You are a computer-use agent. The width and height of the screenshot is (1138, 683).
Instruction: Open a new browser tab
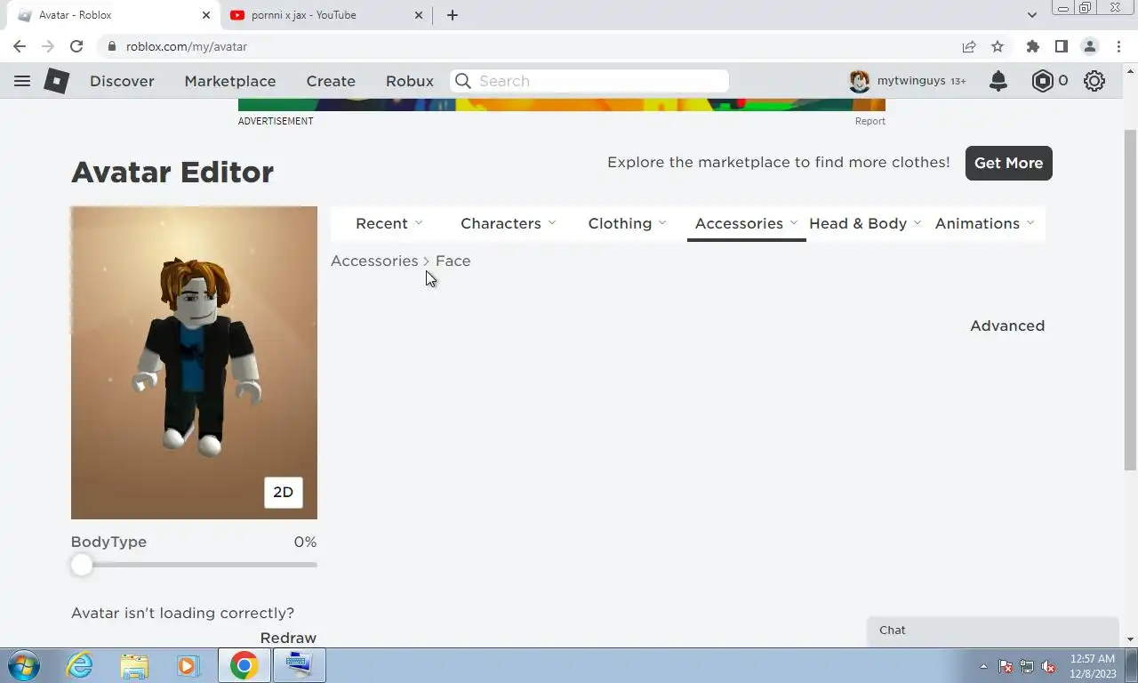pos(452,15)
